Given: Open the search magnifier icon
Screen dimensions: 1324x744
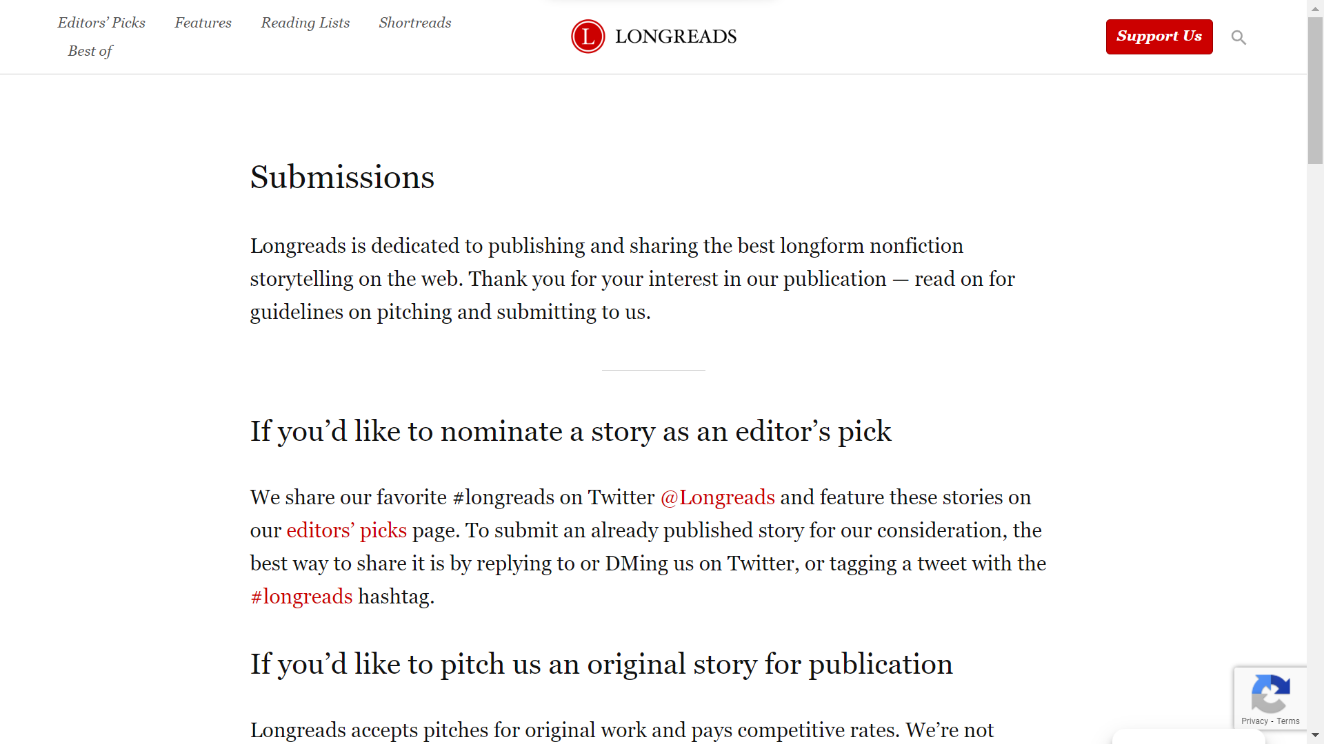Looking at the screenshot, I should click(x=1238, y=37).
